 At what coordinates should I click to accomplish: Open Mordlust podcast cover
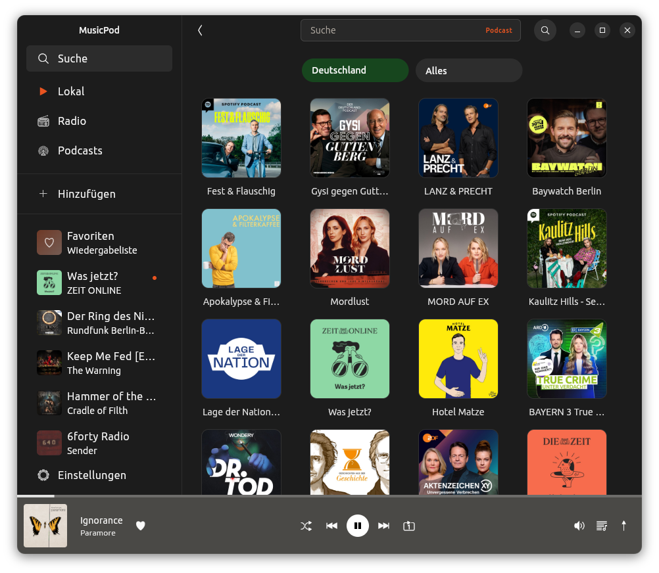point(350,248)
